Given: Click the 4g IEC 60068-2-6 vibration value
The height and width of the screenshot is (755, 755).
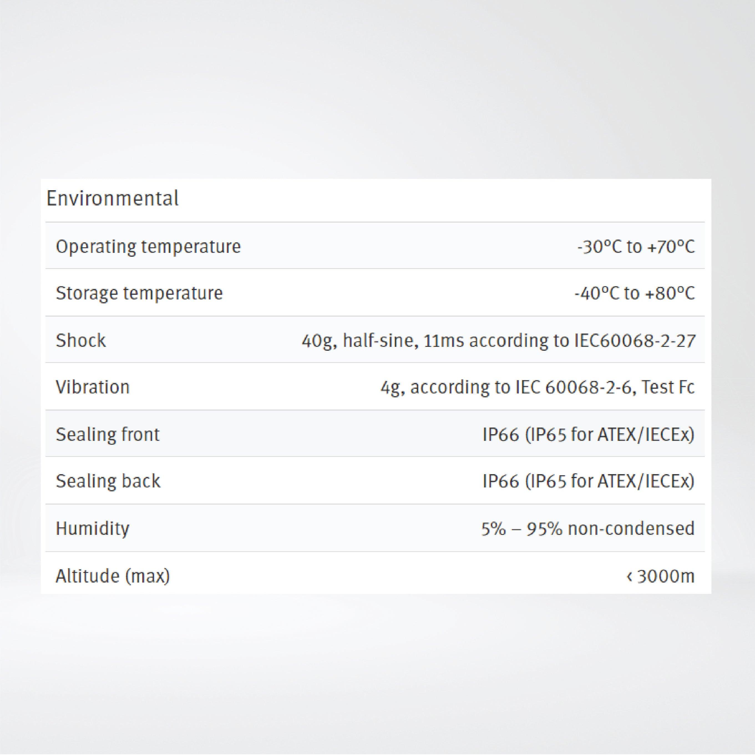Looking at the screenshot, I should [537, 387].
